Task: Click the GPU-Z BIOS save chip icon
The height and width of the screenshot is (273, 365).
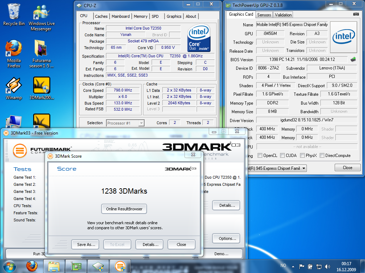Action: coord(353,59)
